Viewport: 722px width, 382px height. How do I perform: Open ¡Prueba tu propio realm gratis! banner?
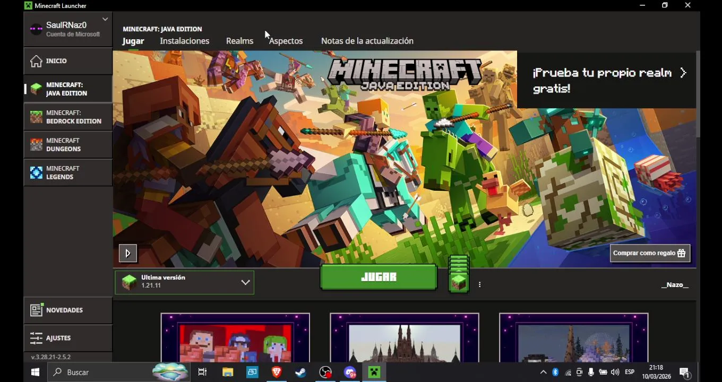coord(606,80)
